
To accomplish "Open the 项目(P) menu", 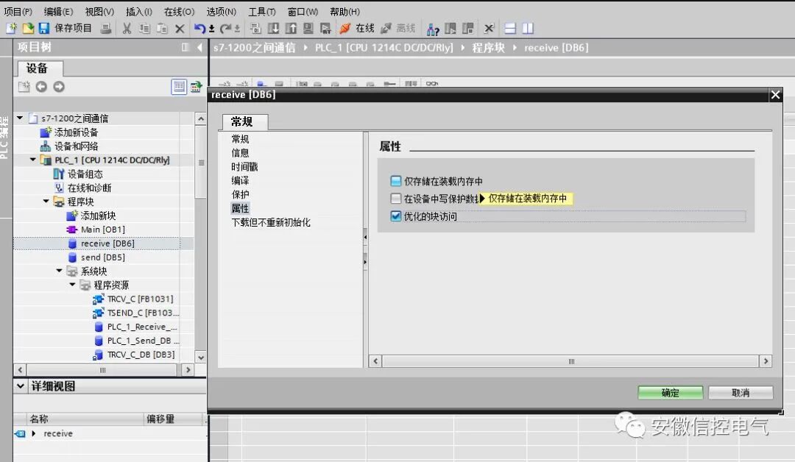I will click(x=18, y=11).
